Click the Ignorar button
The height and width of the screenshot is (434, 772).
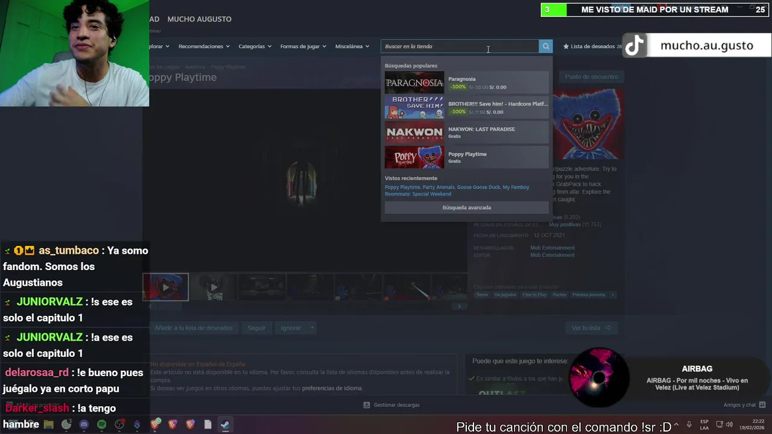click(x=291, y=328)
